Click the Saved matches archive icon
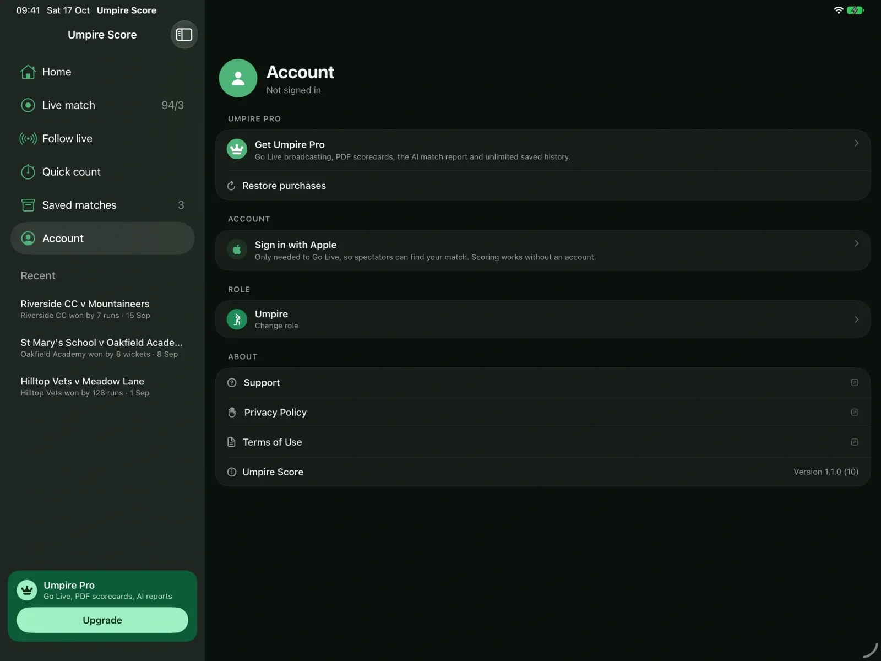 pyautogui.click(x=28, y=205)
